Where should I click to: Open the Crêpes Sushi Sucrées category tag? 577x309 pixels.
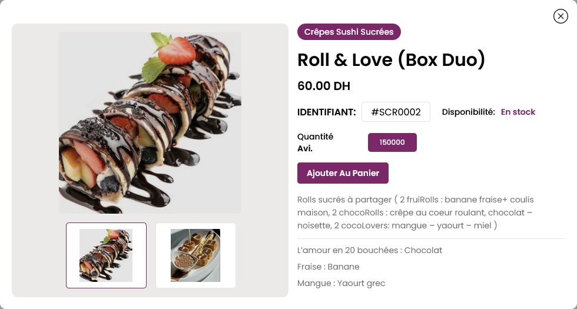pos(349,32)
